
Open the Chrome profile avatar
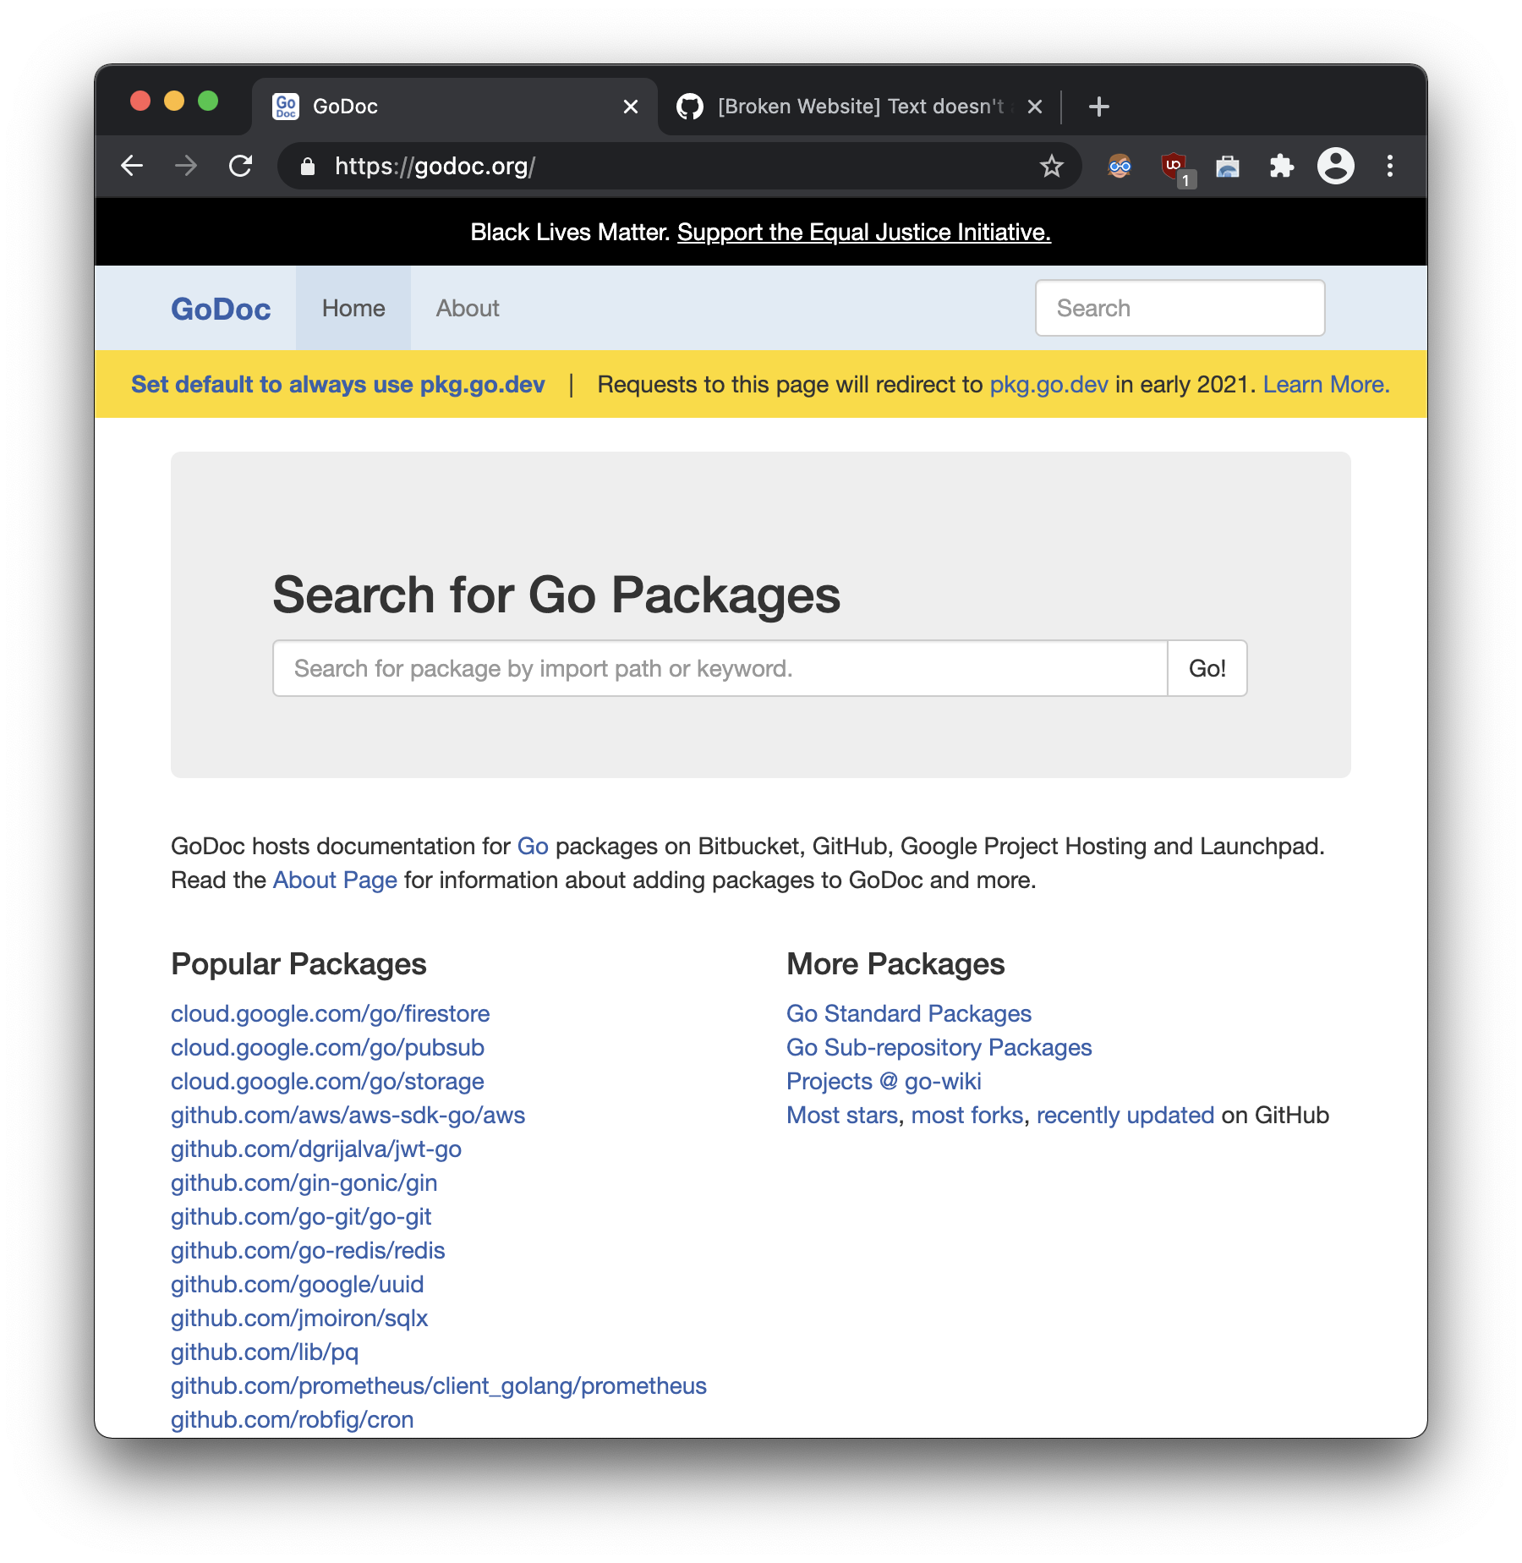1336,166
